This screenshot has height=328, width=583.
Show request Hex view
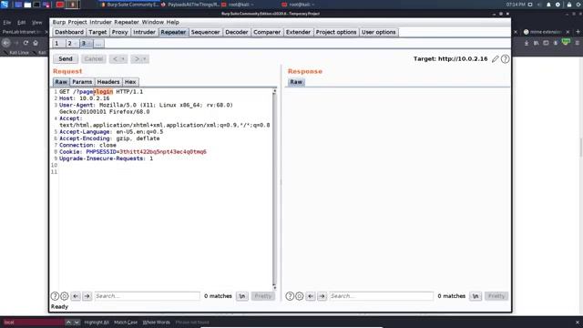coord(130,82)
